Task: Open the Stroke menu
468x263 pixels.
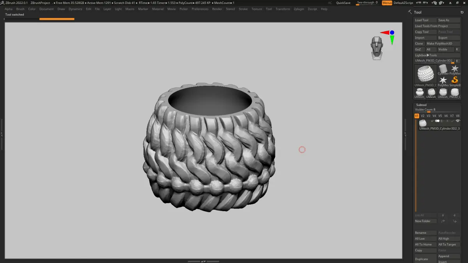Action: [243, 9]
